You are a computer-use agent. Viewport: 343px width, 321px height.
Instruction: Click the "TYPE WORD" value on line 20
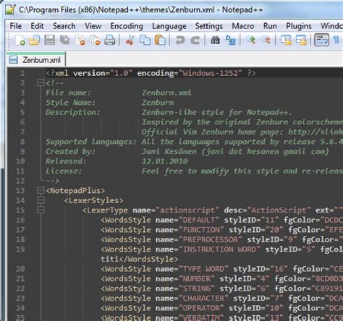[203, 269]
